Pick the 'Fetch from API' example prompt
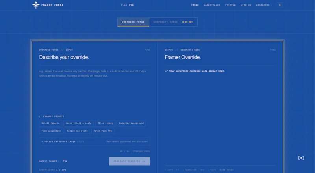This screenshot has width=315, height=173. (x=103, y=131)
